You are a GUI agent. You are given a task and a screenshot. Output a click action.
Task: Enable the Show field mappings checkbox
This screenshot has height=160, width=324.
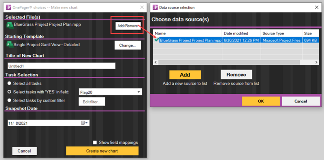pos(95,143)
